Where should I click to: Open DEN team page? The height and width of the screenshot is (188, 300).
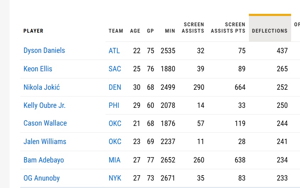(115, 87)
